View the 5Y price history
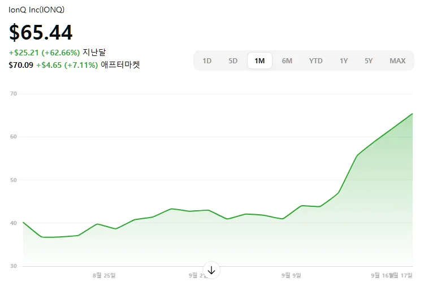 [x=369, y=60]
